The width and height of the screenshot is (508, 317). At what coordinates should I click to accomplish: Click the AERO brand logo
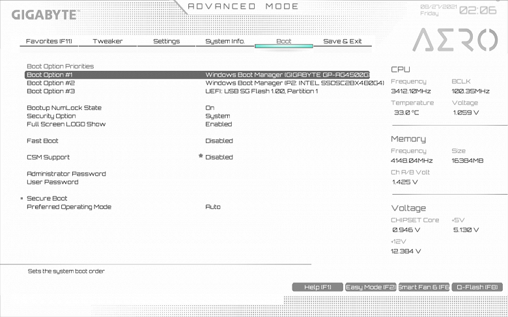[x=455, y=40]
